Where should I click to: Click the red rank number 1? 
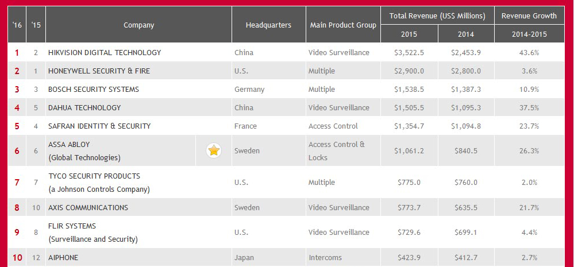coord(17,53)
